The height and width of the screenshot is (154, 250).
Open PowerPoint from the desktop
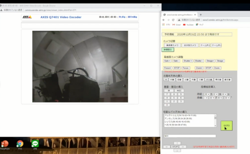click(x=5, y=144)
